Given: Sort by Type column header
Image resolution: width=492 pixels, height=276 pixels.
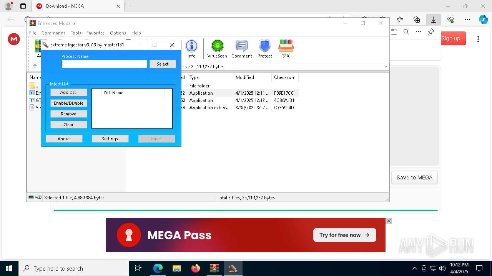Looking at the screenshot, I should pos(210,77).
